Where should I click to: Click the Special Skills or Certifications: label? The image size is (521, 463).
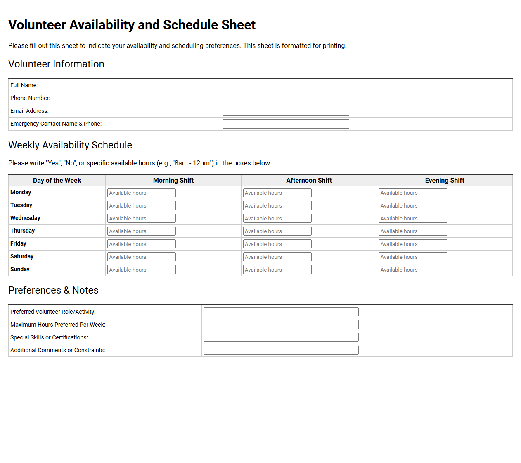coord(49,337)
